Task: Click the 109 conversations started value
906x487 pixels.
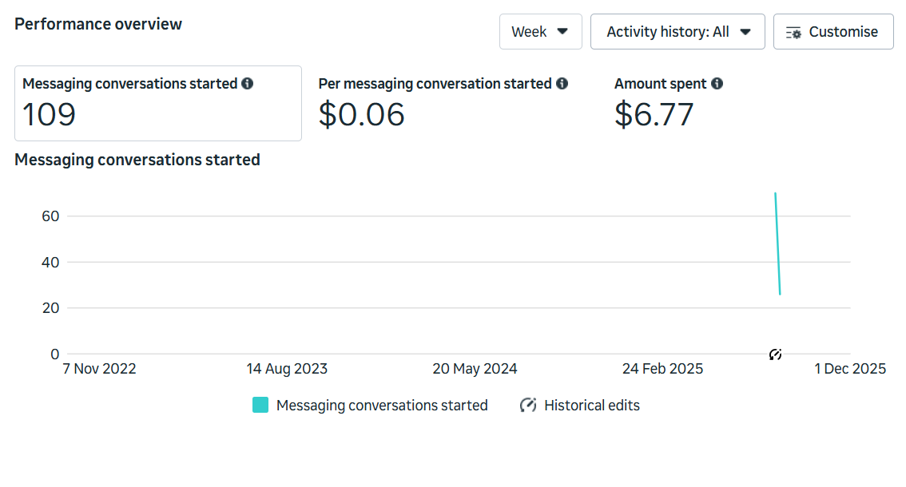Action: pos(49,115)
